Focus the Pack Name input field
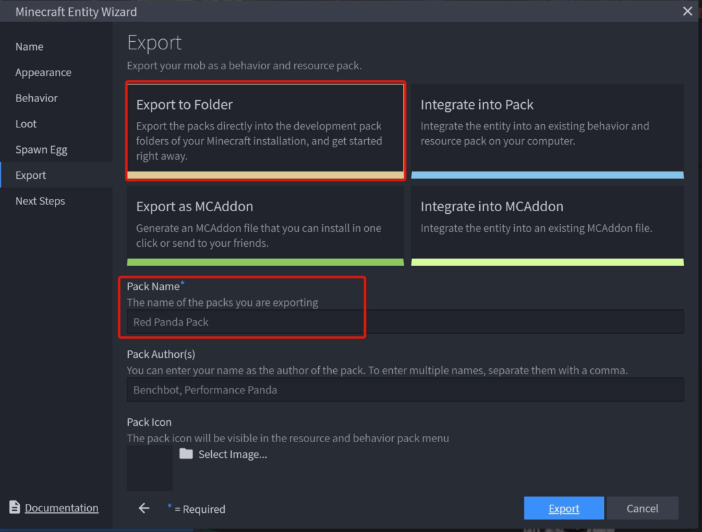This screenshot has width=702, height=532. coord(404,322)
